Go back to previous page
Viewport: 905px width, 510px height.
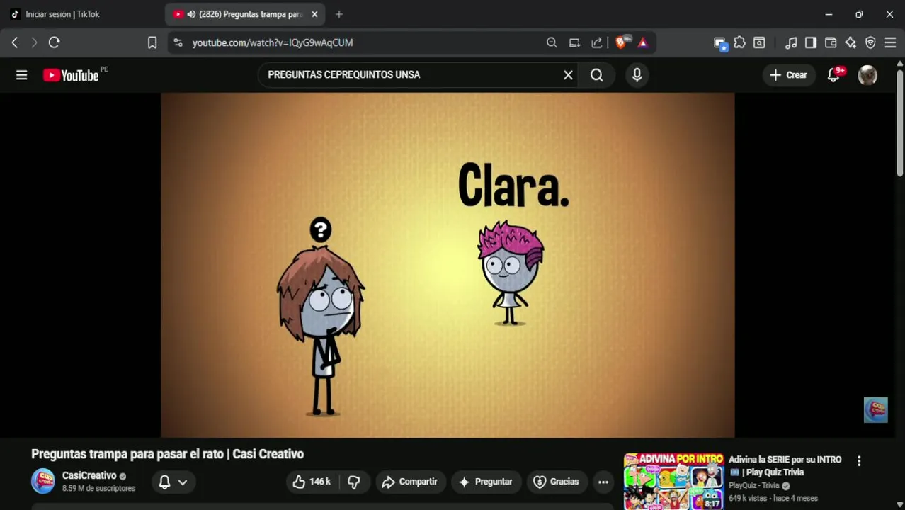(15, 42)
